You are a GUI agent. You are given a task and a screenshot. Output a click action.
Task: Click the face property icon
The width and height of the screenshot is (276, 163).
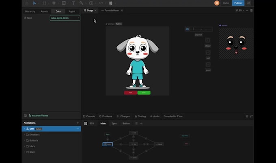[x=25, y=18]
